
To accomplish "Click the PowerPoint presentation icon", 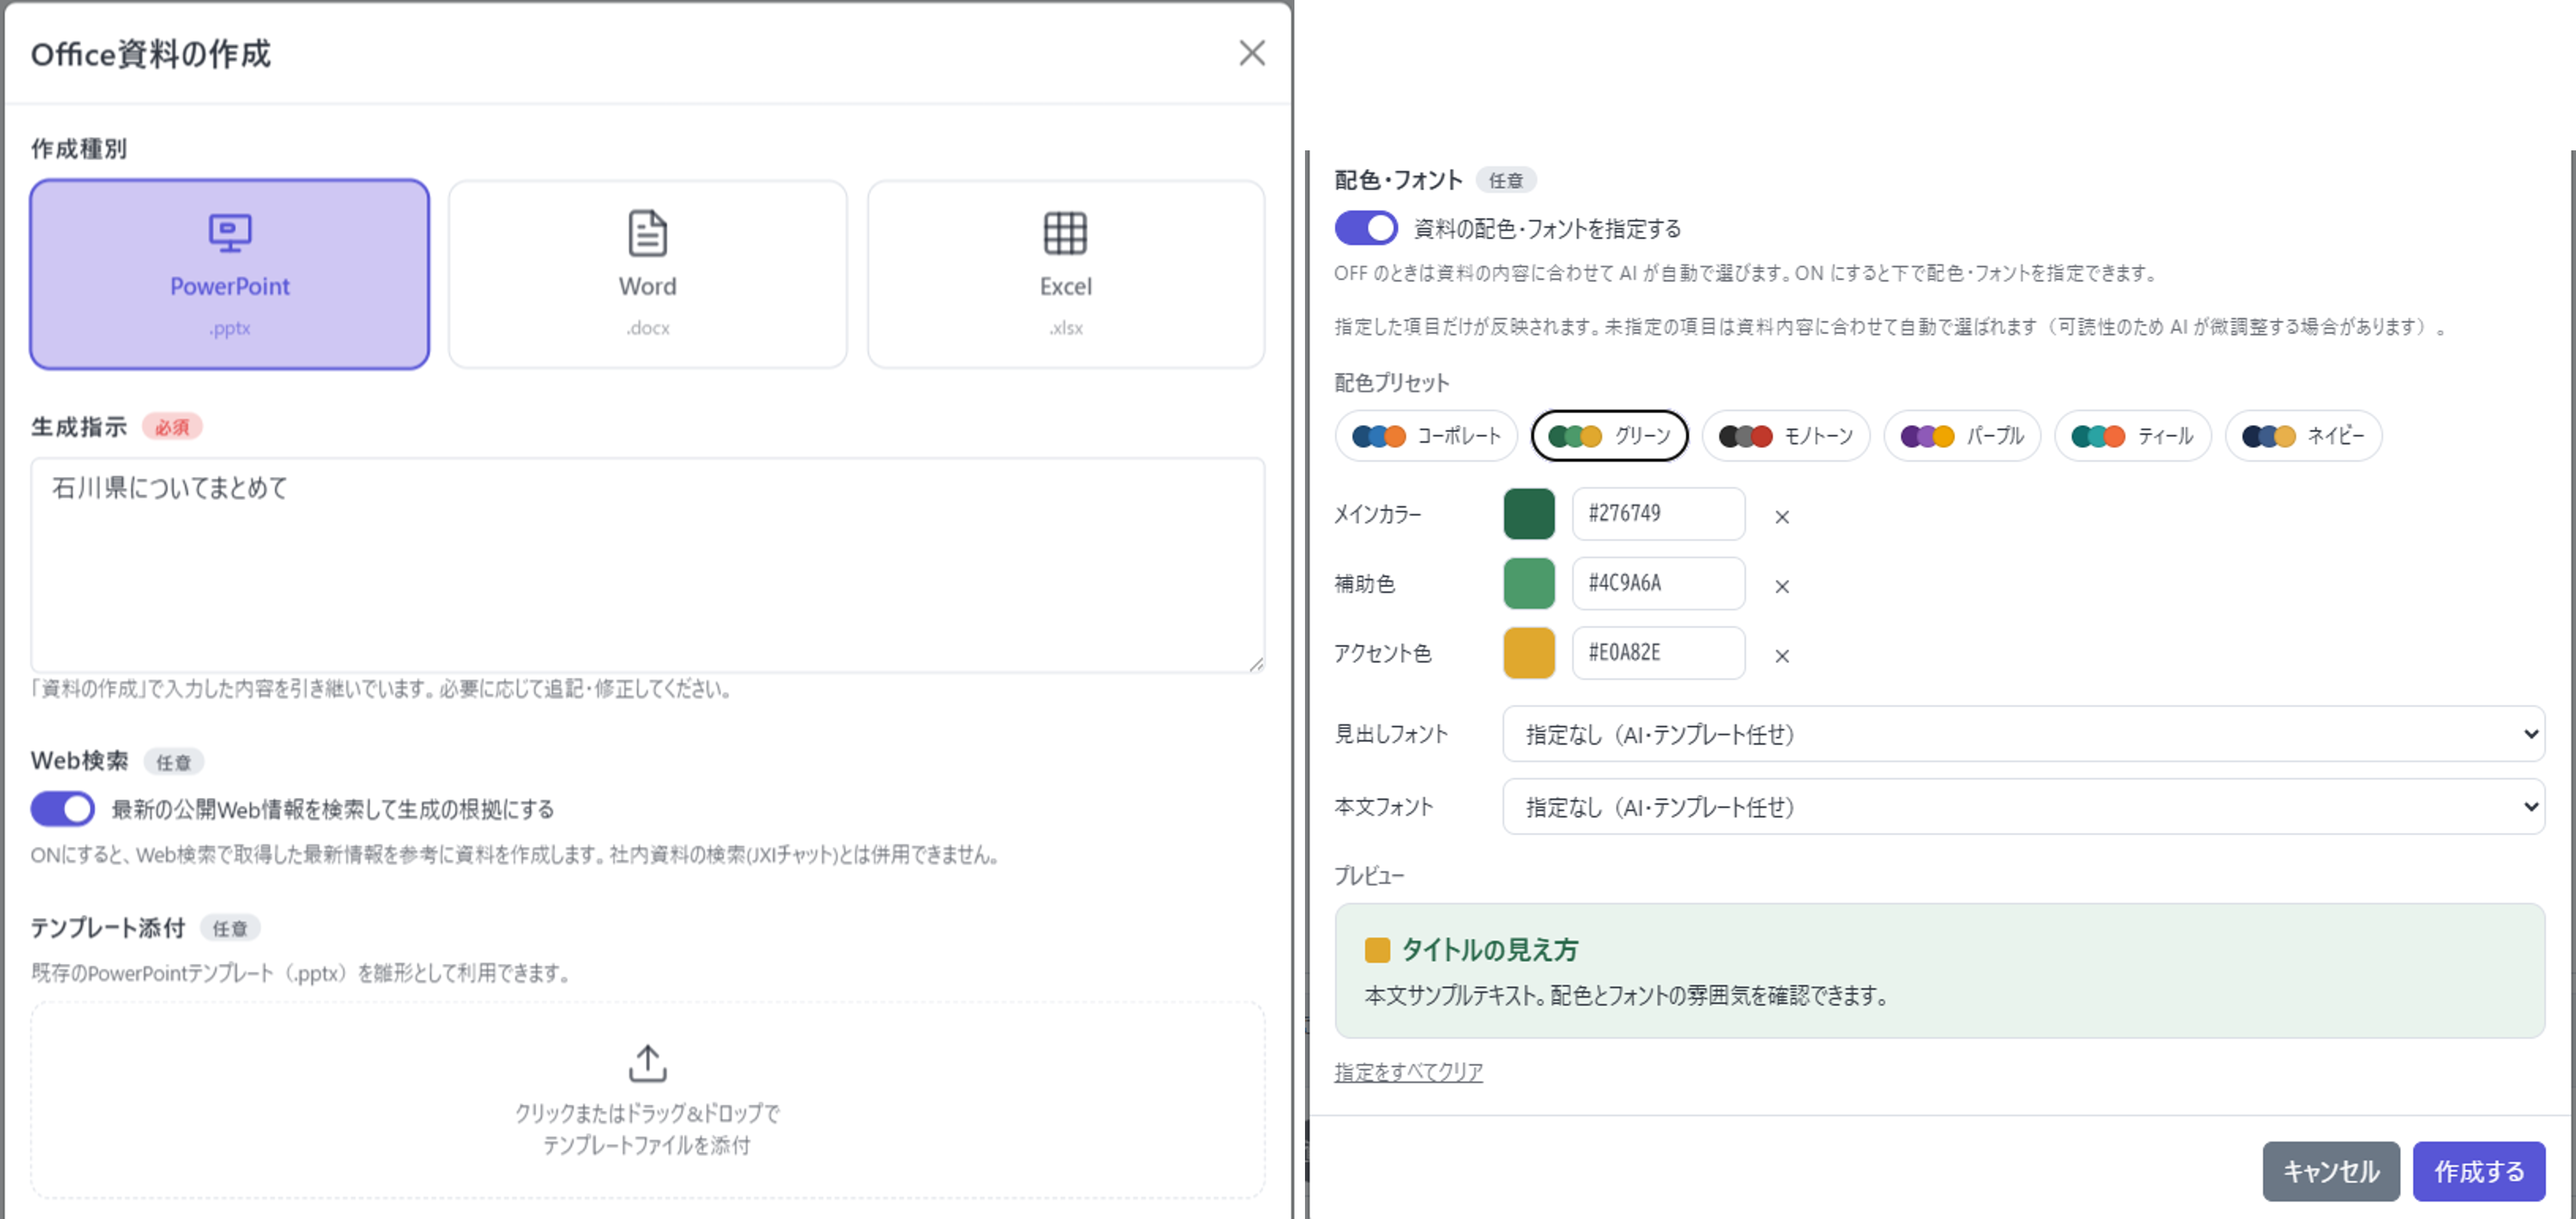I will 230,233.
